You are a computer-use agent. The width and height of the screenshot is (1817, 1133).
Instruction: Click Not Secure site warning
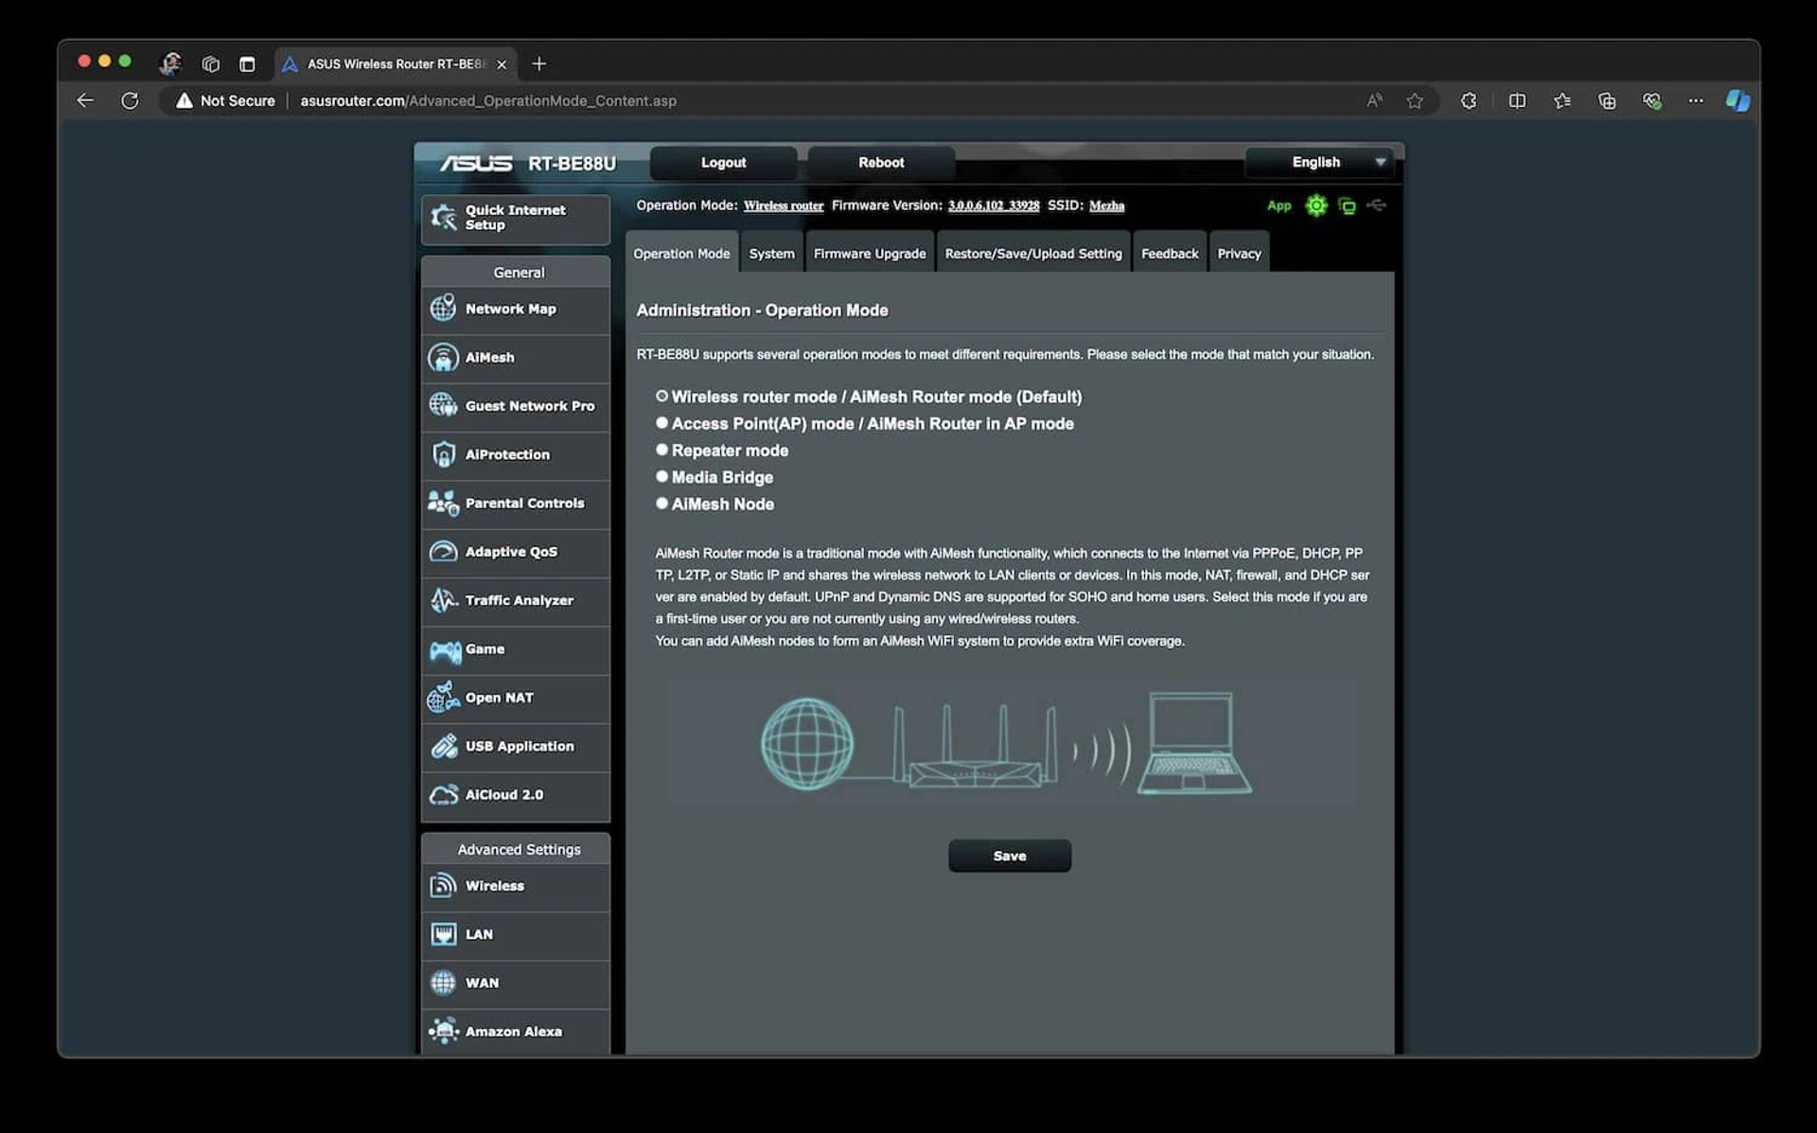point(225,100)
